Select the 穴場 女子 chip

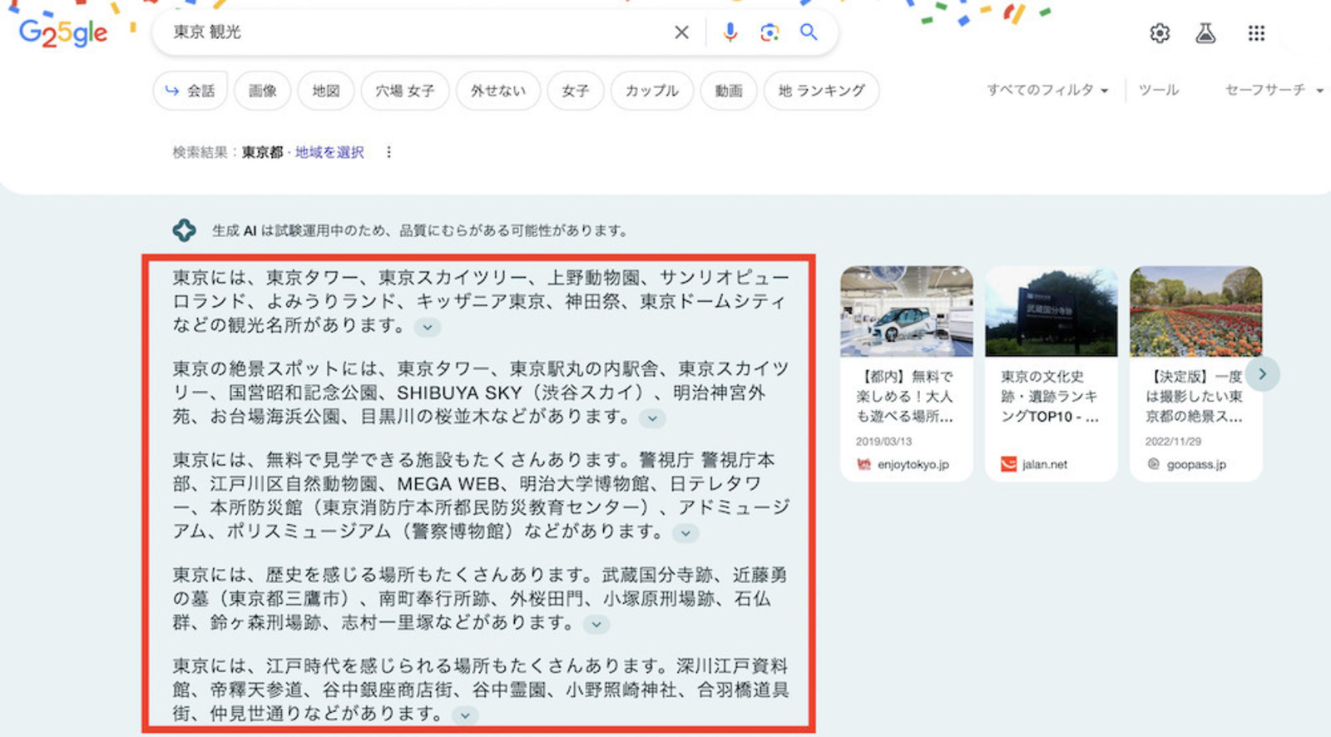(x=405, y=91)
